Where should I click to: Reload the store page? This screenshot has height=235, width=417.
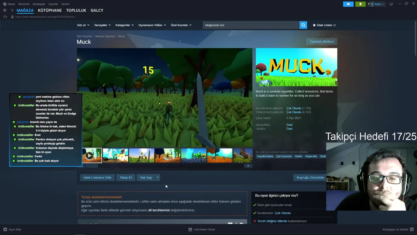pyautogui.click(x=5, y=17)
